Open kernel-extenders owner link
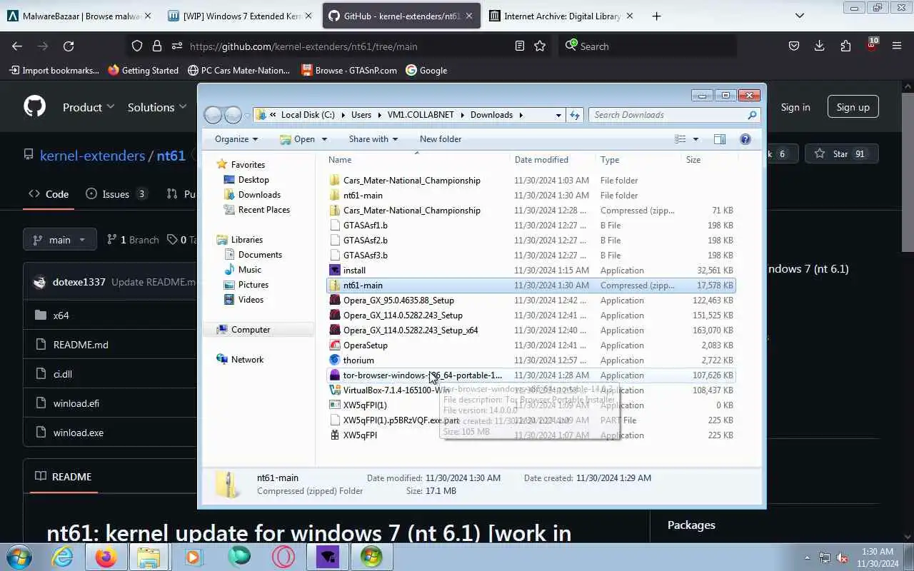 tap(92, 155)
